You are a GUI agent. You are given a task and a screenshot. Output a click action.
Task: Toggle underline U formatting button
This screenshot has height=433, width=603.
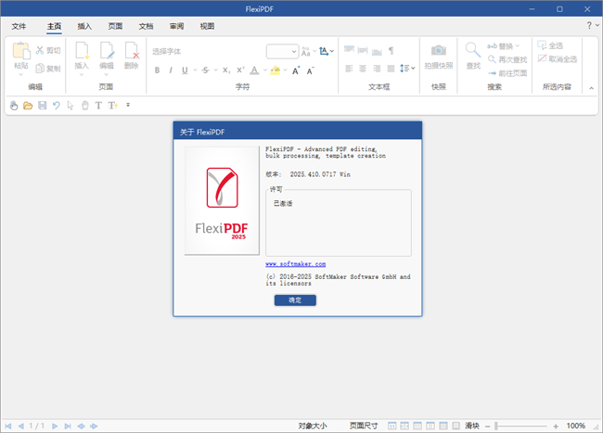(x=184, y=70)
